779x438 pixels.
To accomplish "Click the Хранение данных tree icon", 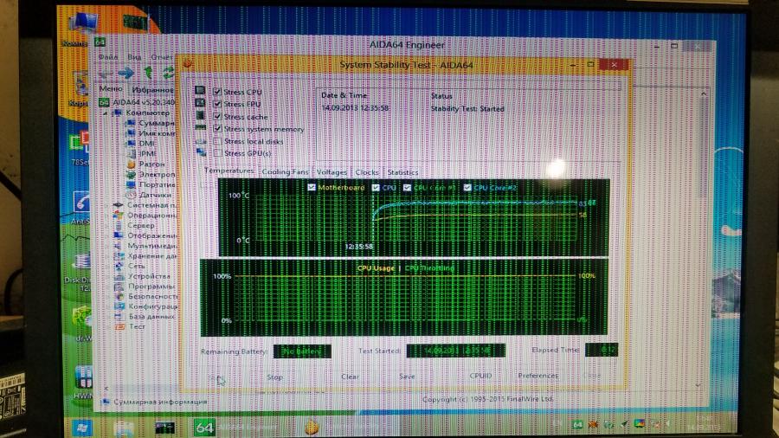I will click(119, 255).
